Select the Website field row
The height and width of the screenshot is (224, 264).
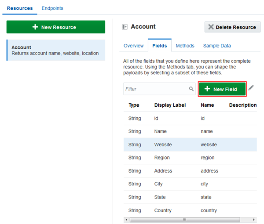pyautogui.click(x=190, y=145)
